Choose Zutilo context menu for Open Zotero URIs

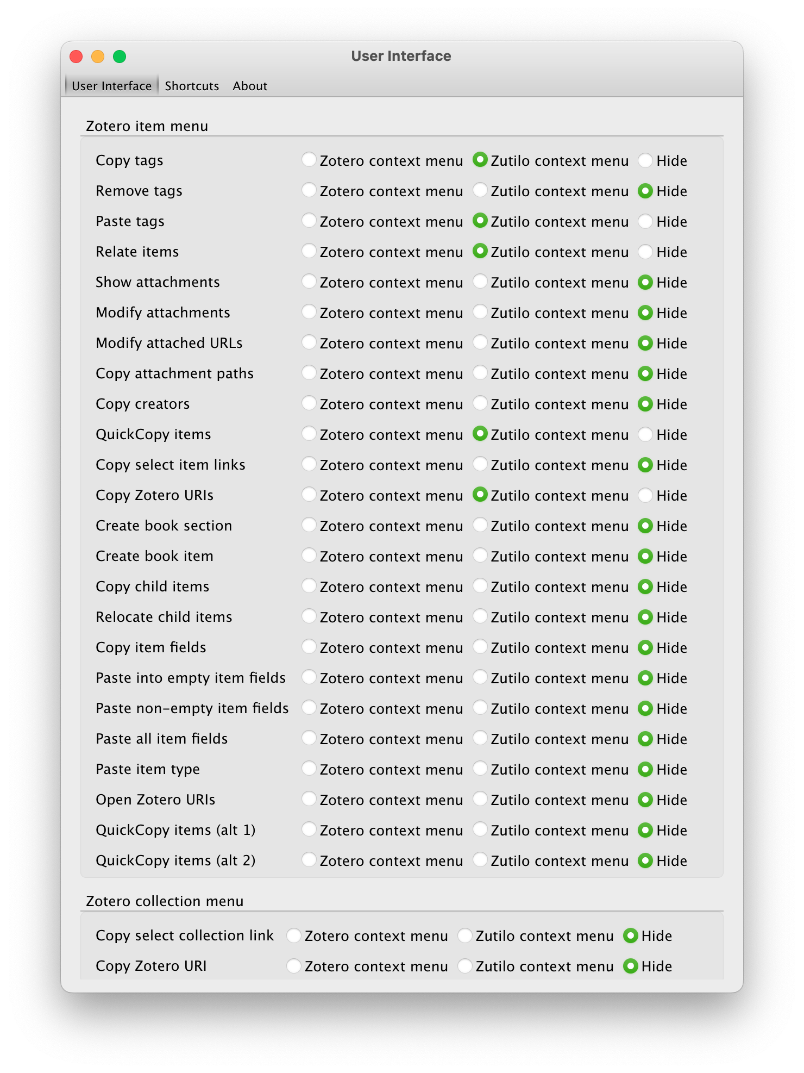[x=480, y=799]
